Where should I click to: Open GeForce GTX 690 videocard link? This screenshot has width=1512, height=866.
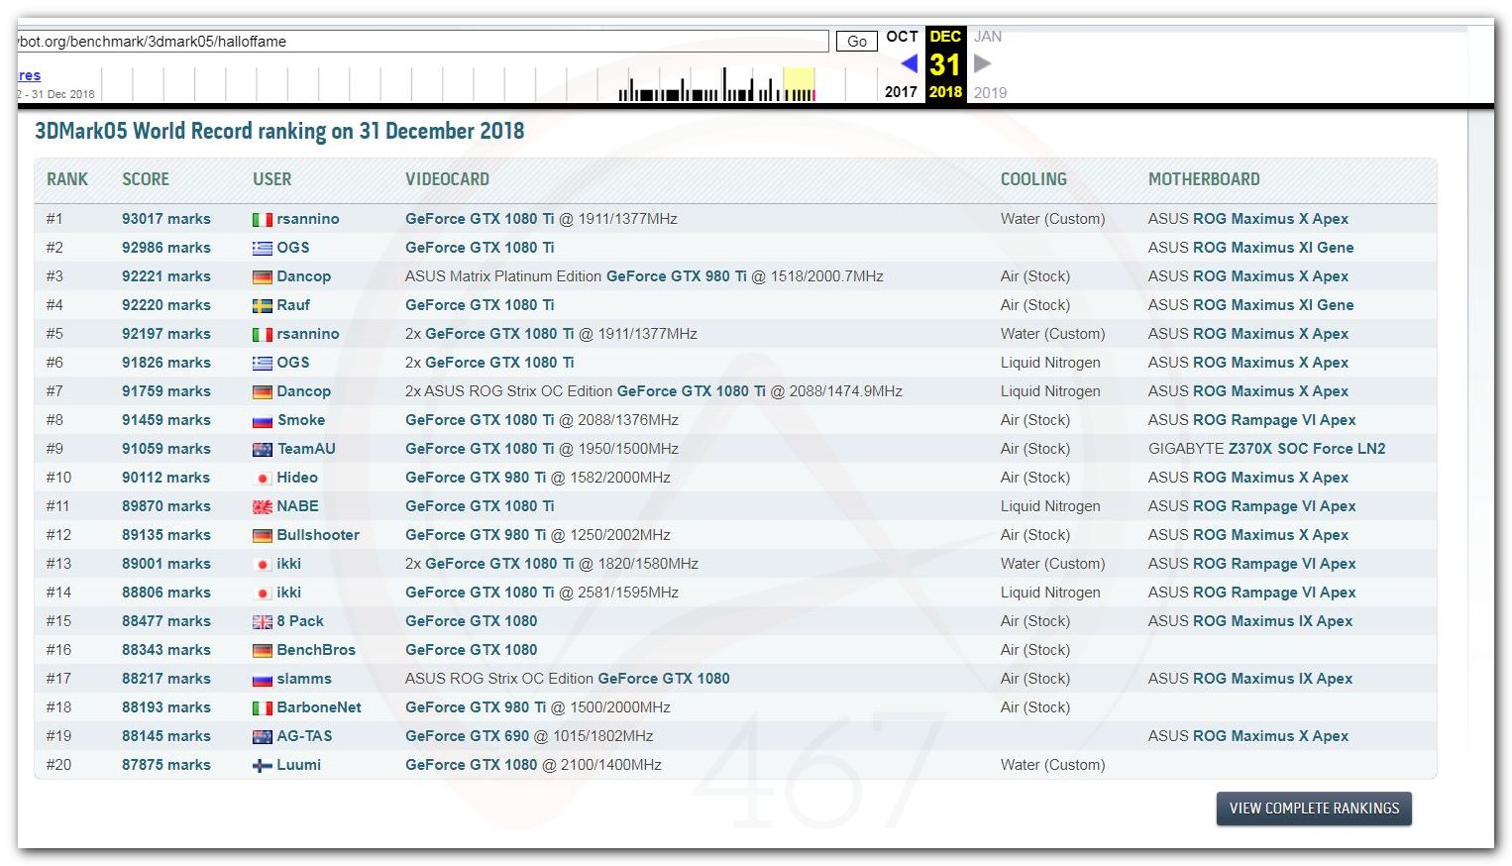(x=467, y=736)
